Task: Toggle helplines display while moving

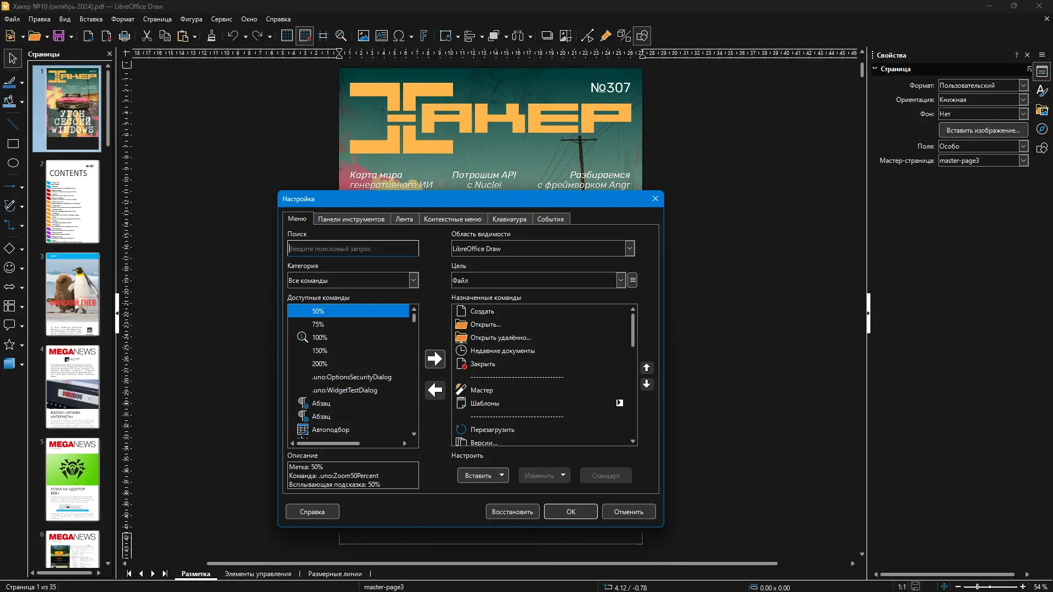Action: 323,36
